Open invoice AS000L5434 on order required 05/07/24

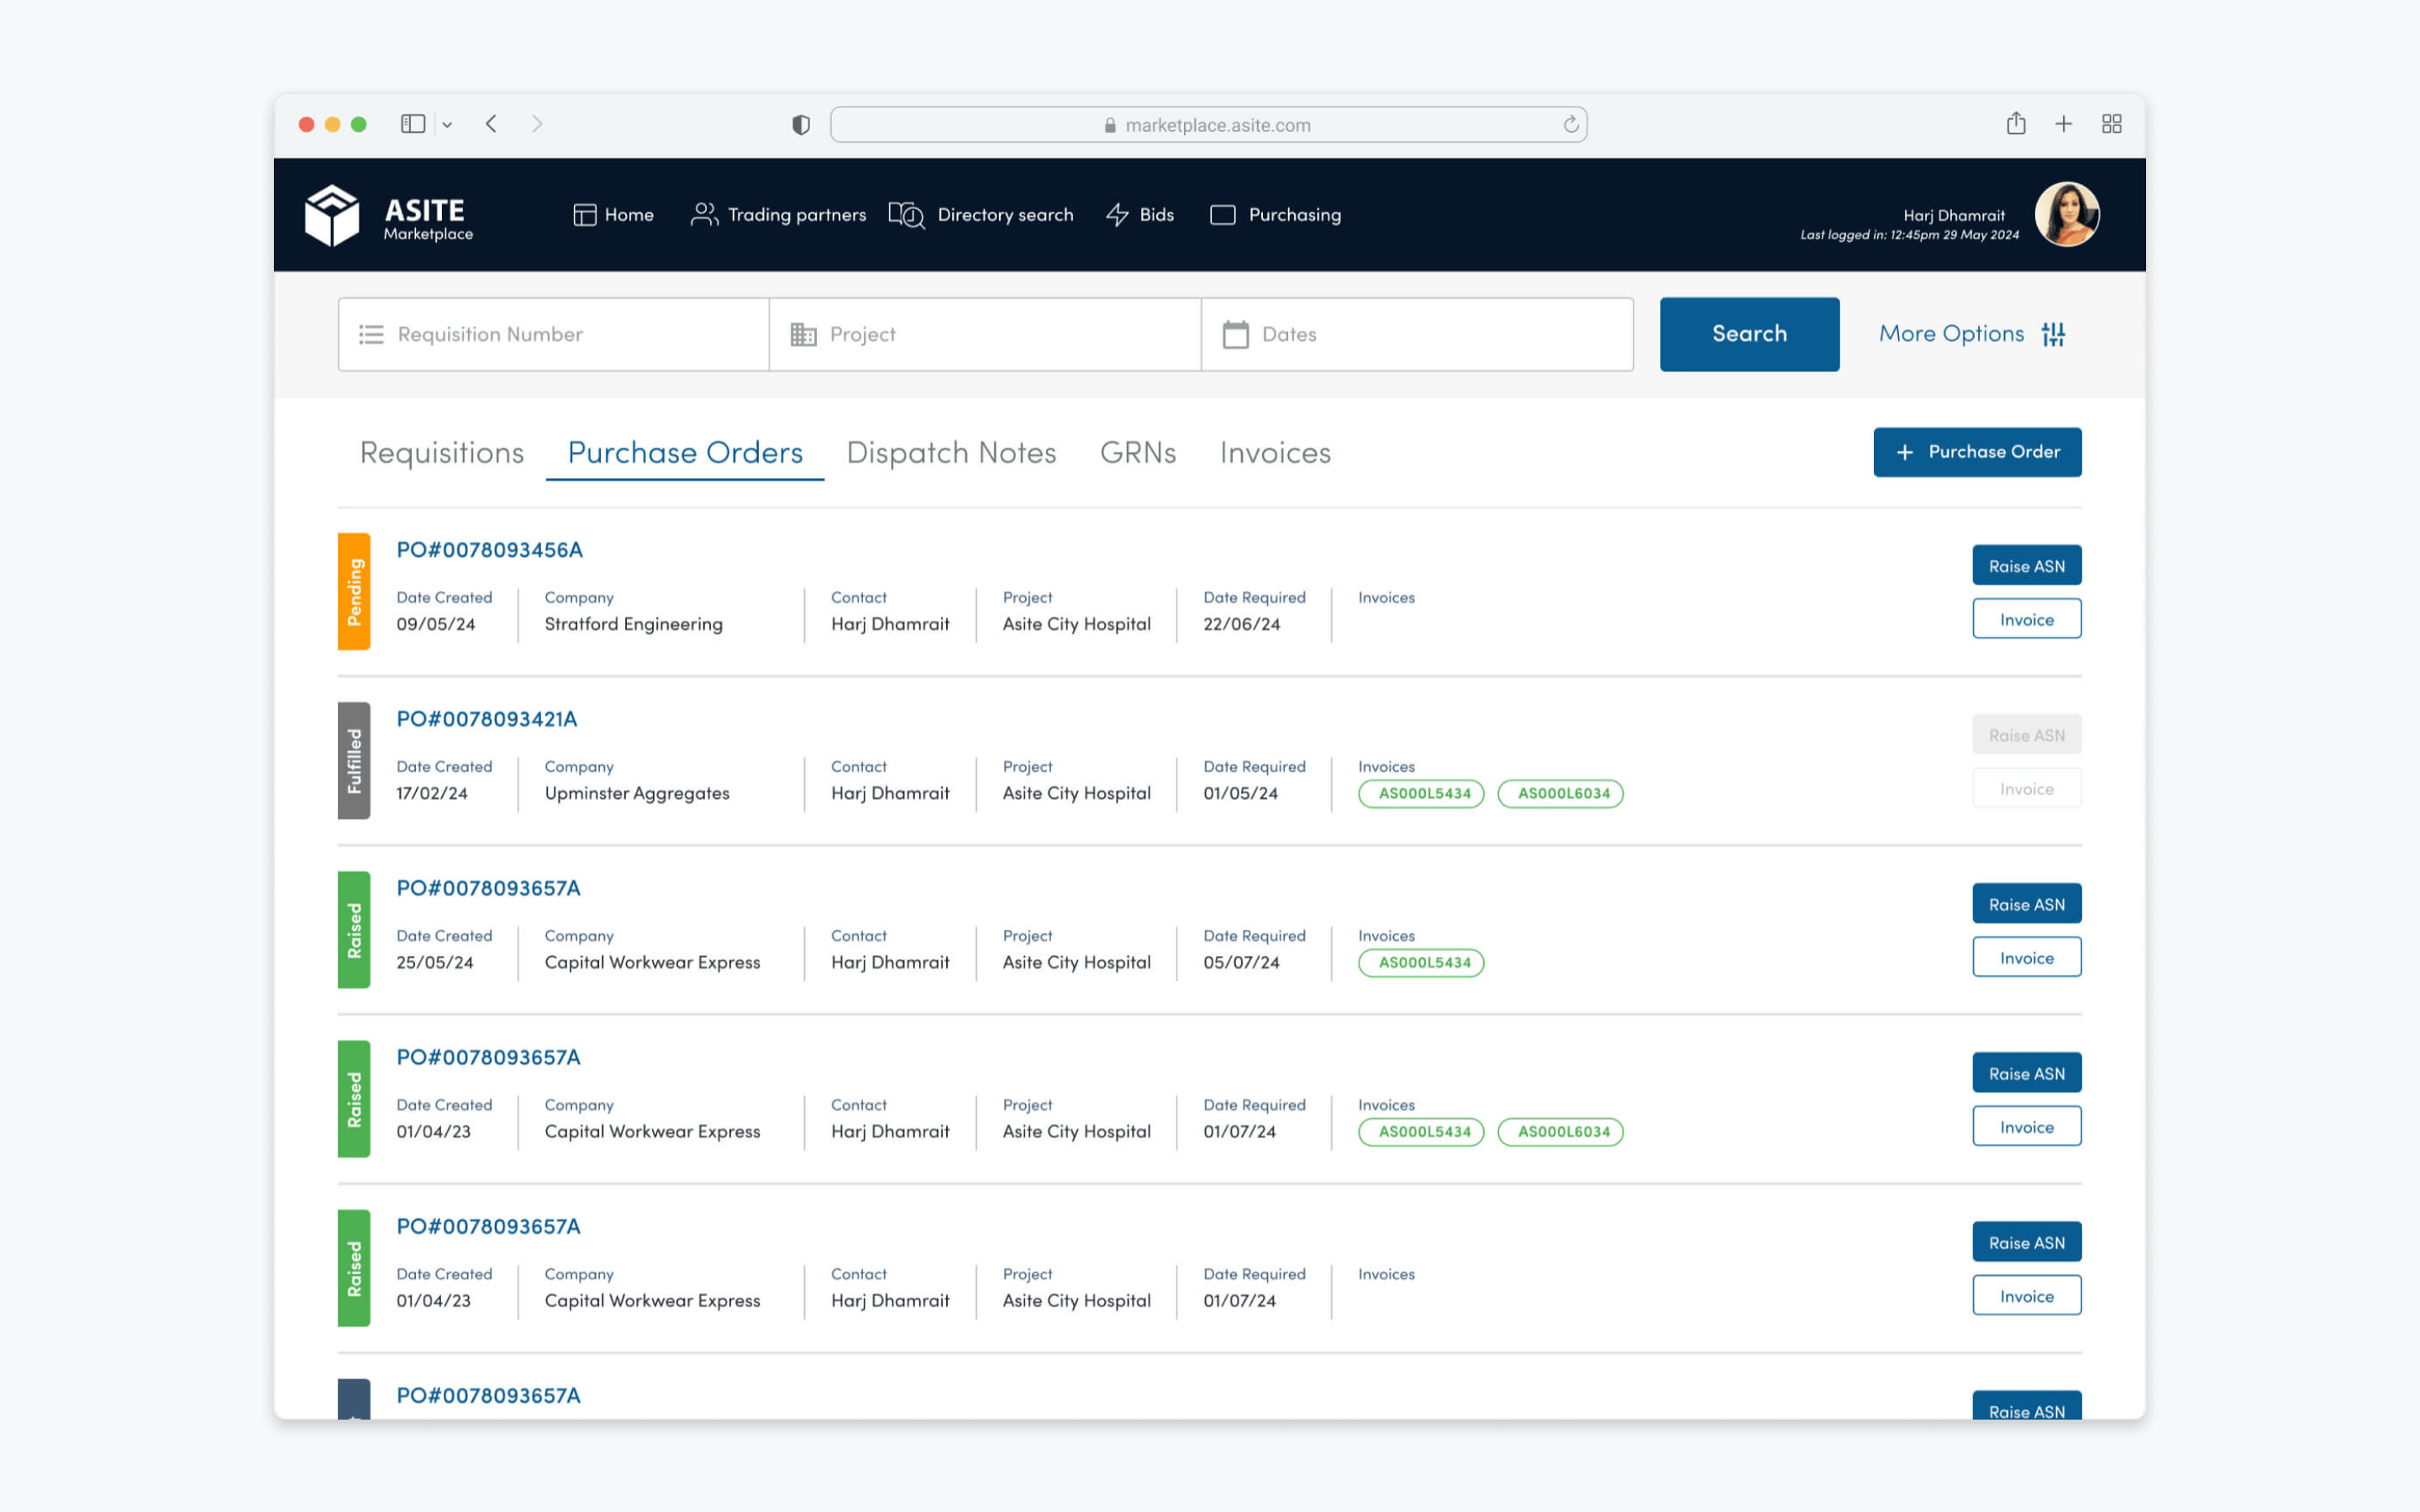(1421, 962)
